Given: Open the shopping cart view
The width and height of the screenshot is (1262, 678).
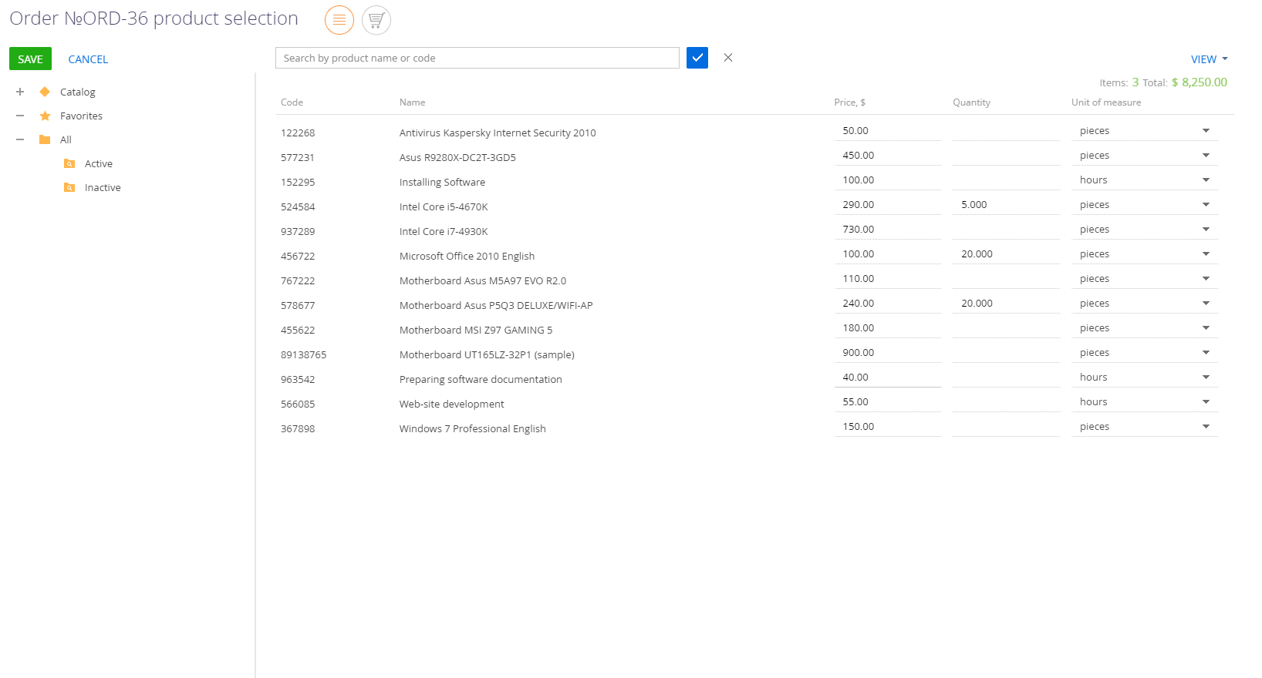Looking at the screenshot, I should pyautogui.click(x=376, y=20).
